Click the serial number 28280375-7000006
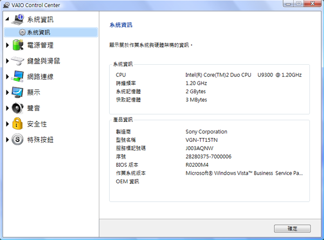The height and width of the screenshot is (240, 324). [208, 156]
